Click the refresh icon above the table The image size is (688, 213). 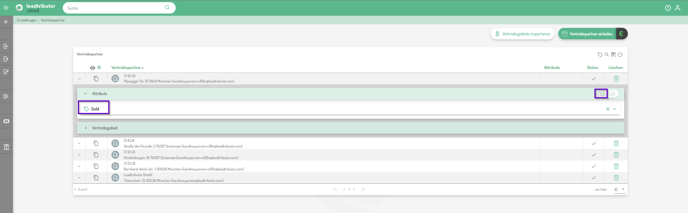(x=620, y=55)
